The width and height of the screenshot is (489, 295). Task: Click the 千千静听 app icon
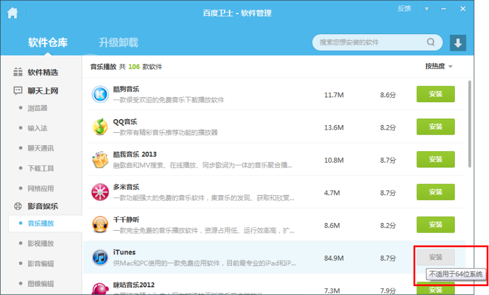click(100, 224)
